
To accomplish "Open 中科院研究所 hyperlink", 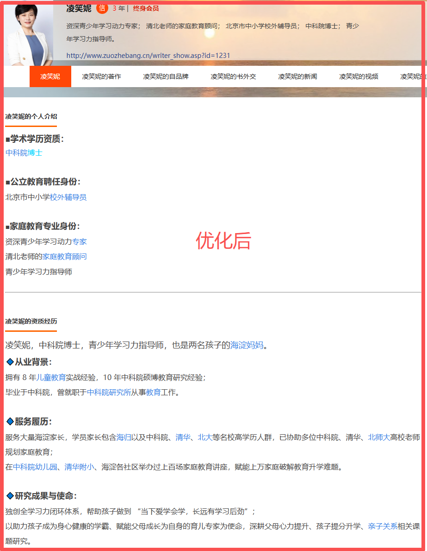I will (109, 392).
